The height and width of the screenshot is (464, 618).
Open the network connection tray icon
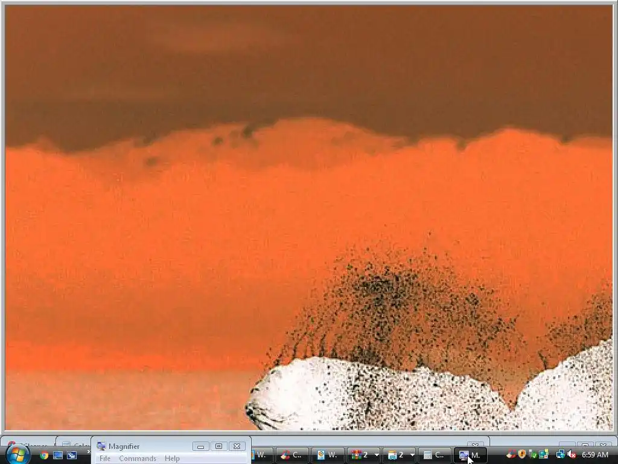tap(560, 454)
